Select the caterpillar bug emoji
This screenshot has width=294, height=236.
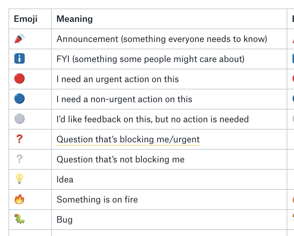click(19, 219)
